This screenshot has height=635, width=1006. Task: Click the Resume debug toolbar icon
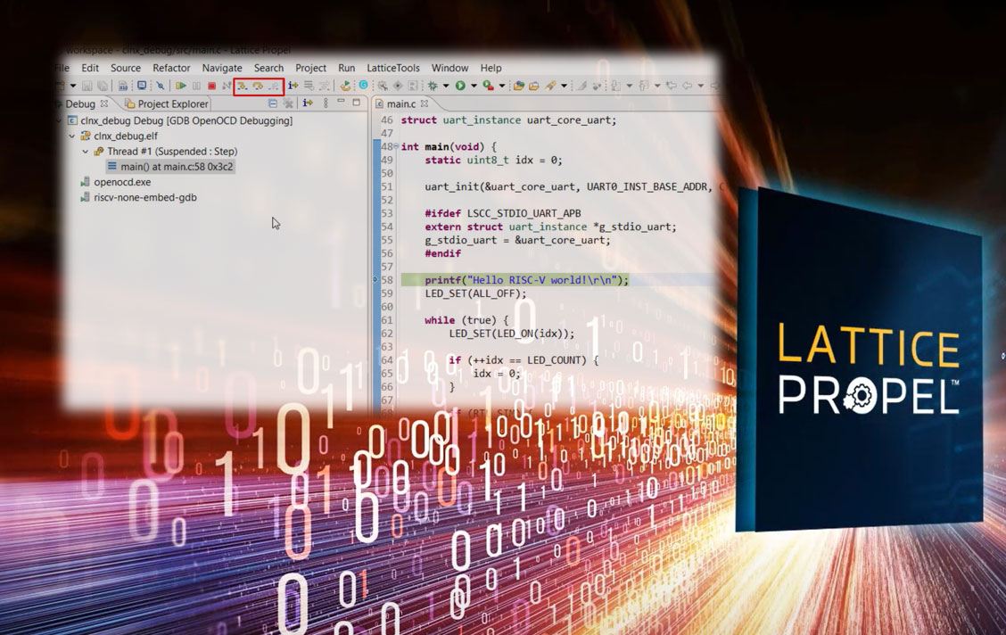(181, 86)
